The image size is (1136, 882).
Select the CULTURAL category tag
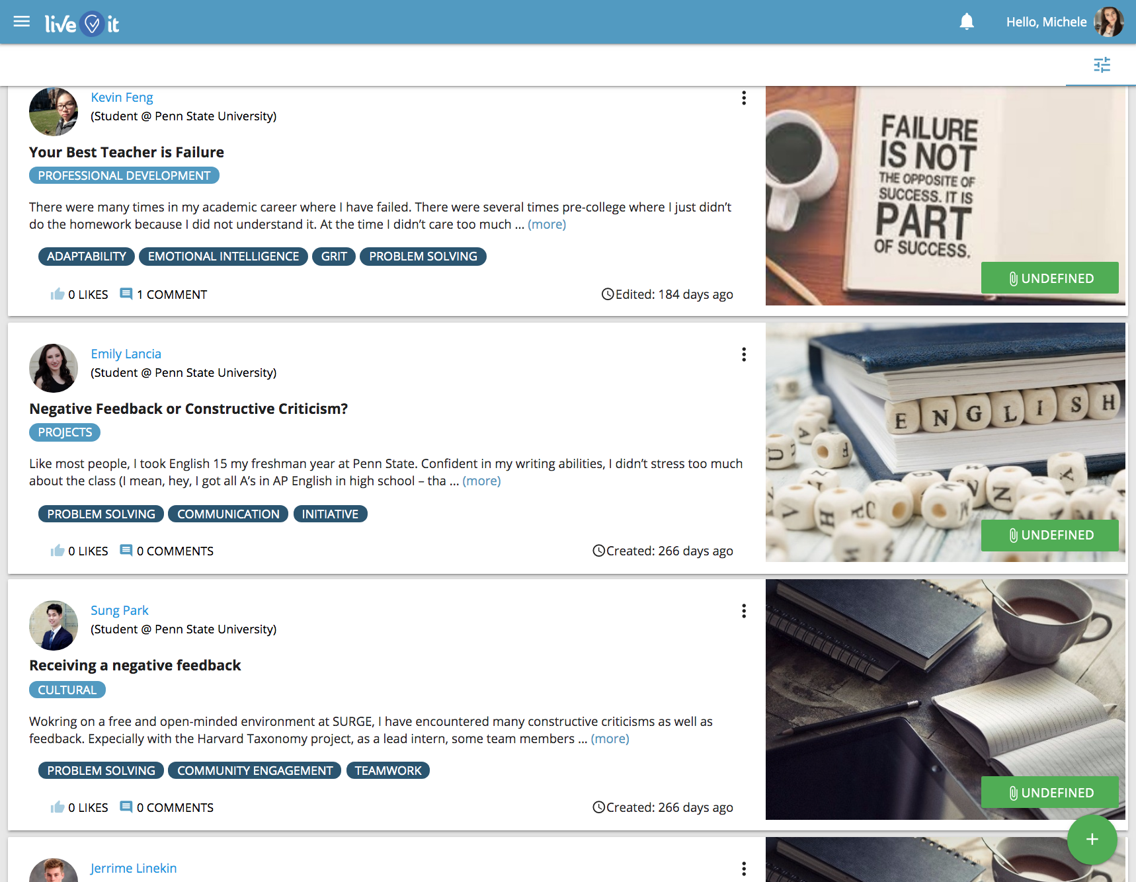[x=67, y=690]
